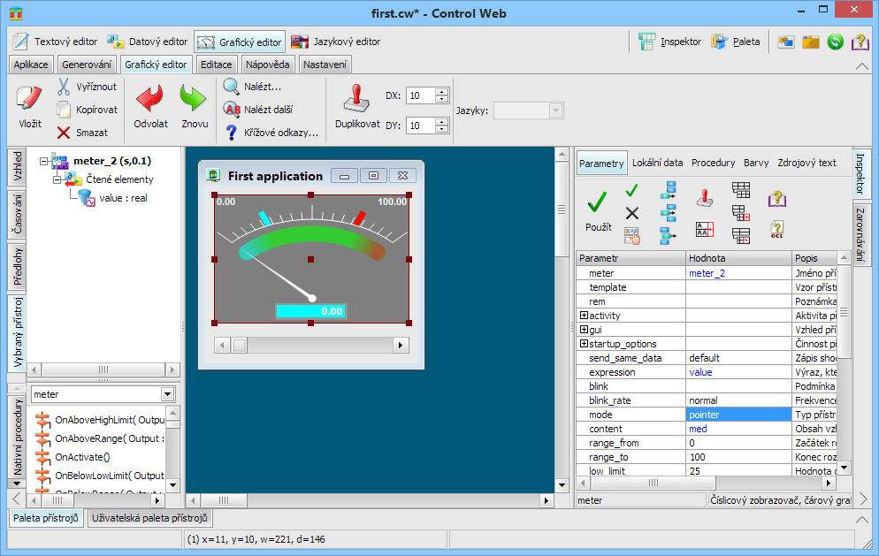The image size is (879, 556).
Task: Click the Vložit paste icon
Action: (29, 99)
